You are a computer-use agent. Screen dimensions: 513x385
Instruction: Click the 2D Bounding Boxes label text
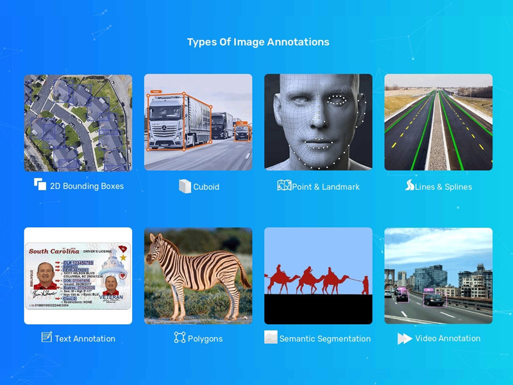coord(87,186)
